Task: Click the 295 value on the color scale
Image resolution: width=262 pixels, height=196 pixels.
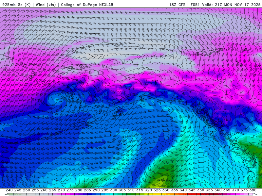Action: (105, 190)
